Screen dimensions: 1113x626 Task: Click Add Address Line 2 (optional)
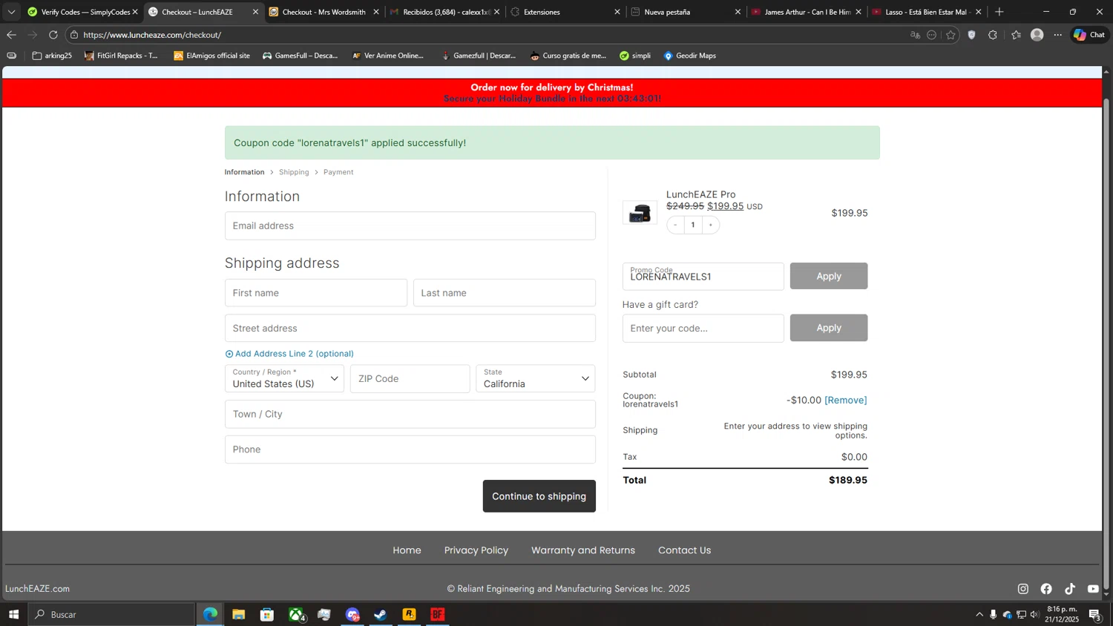click(x=289, y=354)
